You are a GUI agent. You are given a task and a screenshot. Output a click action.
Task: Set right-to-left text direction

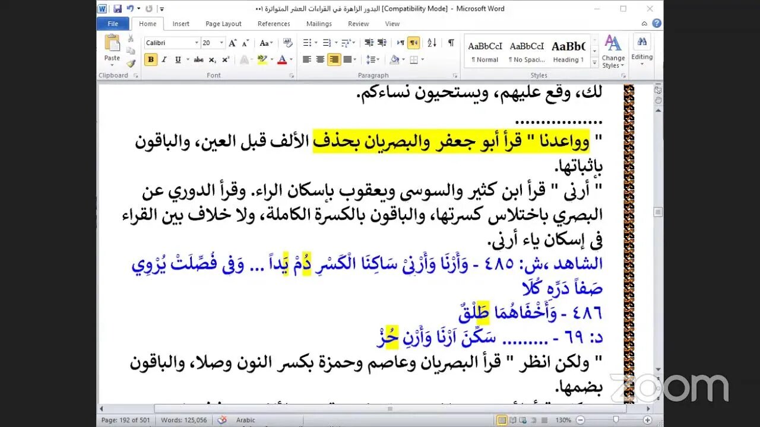click(413, 43)
